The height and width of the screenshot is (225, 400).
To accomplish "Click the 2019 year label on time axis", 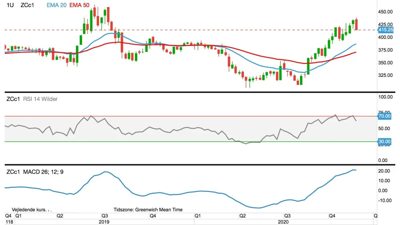I will [104, 222].
